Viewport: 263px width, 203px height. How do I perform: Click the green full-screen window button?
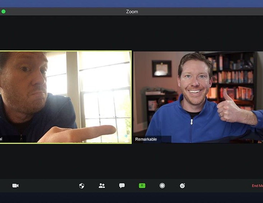tap(3, 12)
